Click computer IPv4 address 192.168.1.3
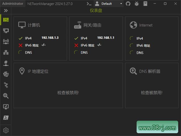The image size is (181, 136). click(x=50, y=38)
